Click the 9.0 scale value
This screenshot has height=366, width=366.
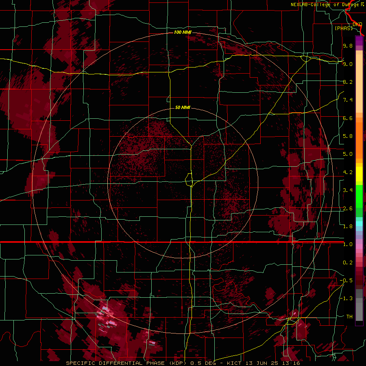348,64
